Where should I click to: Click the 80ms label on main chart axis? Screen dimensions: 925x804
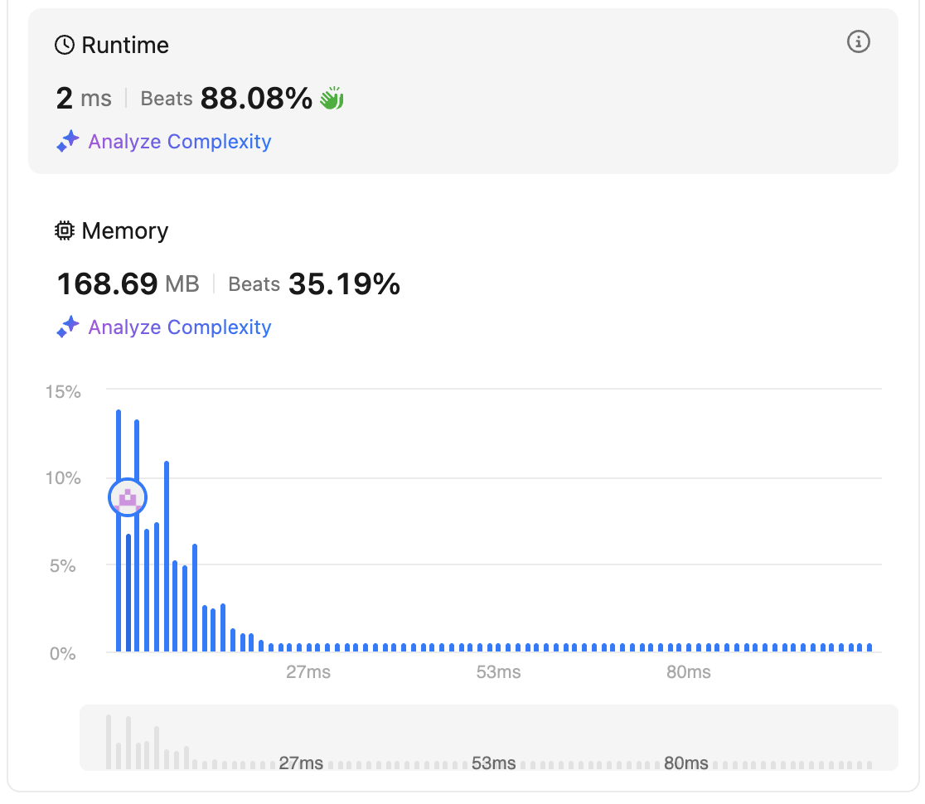[688, 672]
